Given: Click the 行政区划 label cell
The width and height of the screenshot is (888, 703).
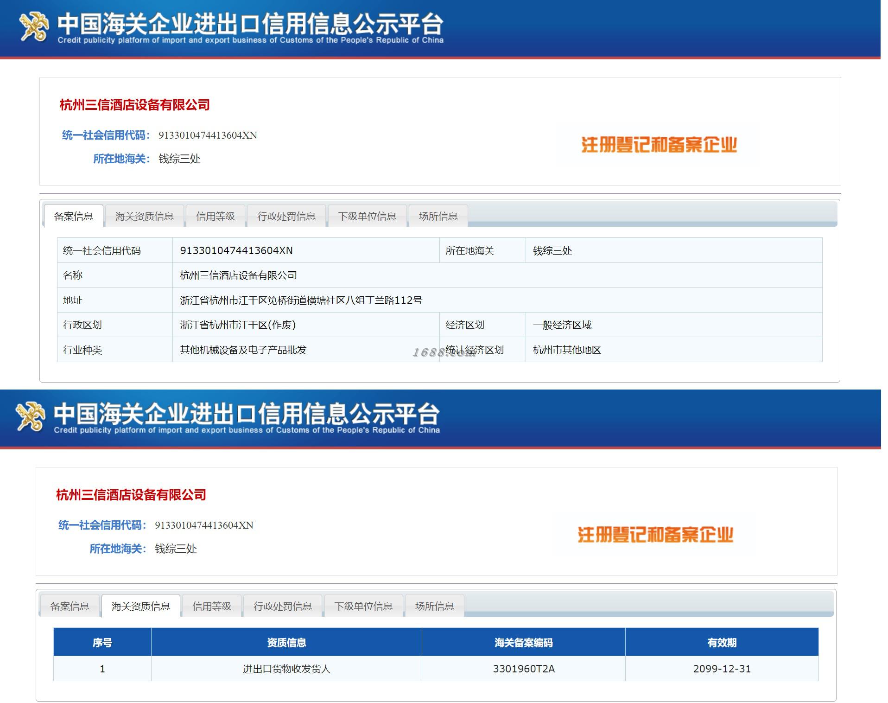Looking at the screenshot, I should [x=115, y=325].
